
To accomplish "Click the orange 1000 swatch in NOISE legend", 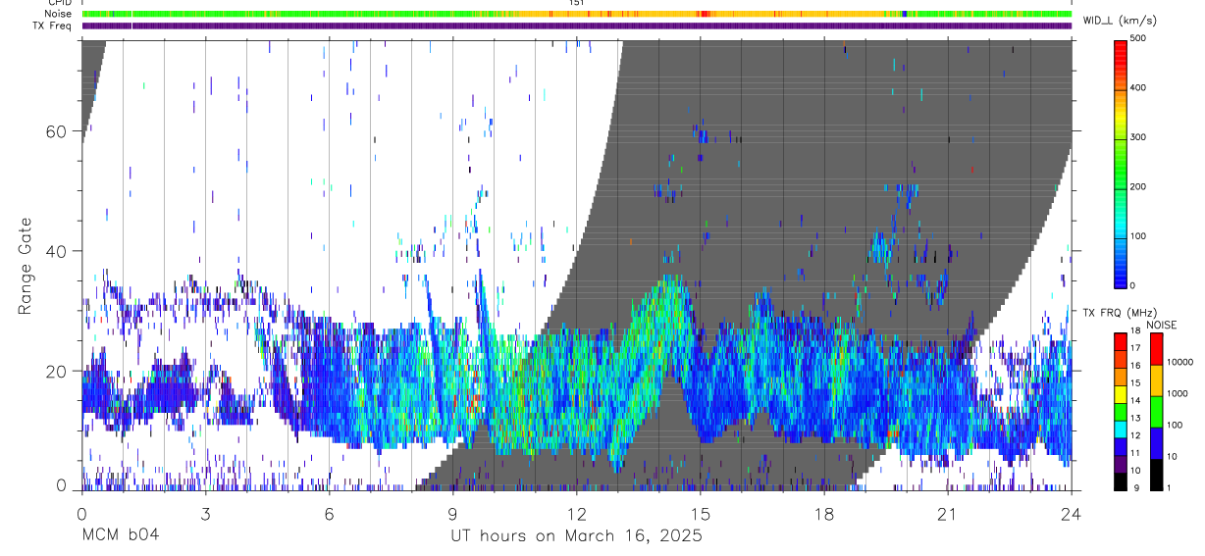I will [1156, 380].
